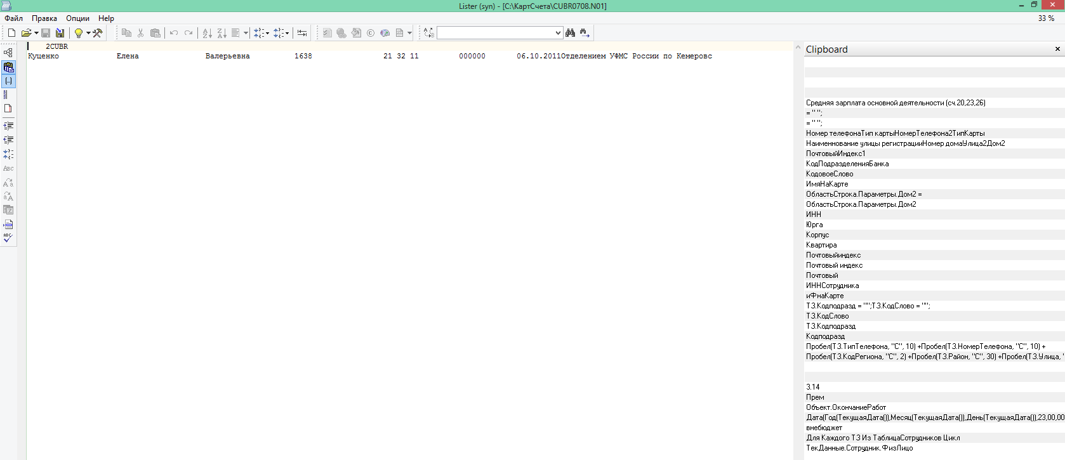This screenshot has height=460, width=1065.
Task: Open settings with the hammer and wrench icon
Action: [x=98, y=33]
